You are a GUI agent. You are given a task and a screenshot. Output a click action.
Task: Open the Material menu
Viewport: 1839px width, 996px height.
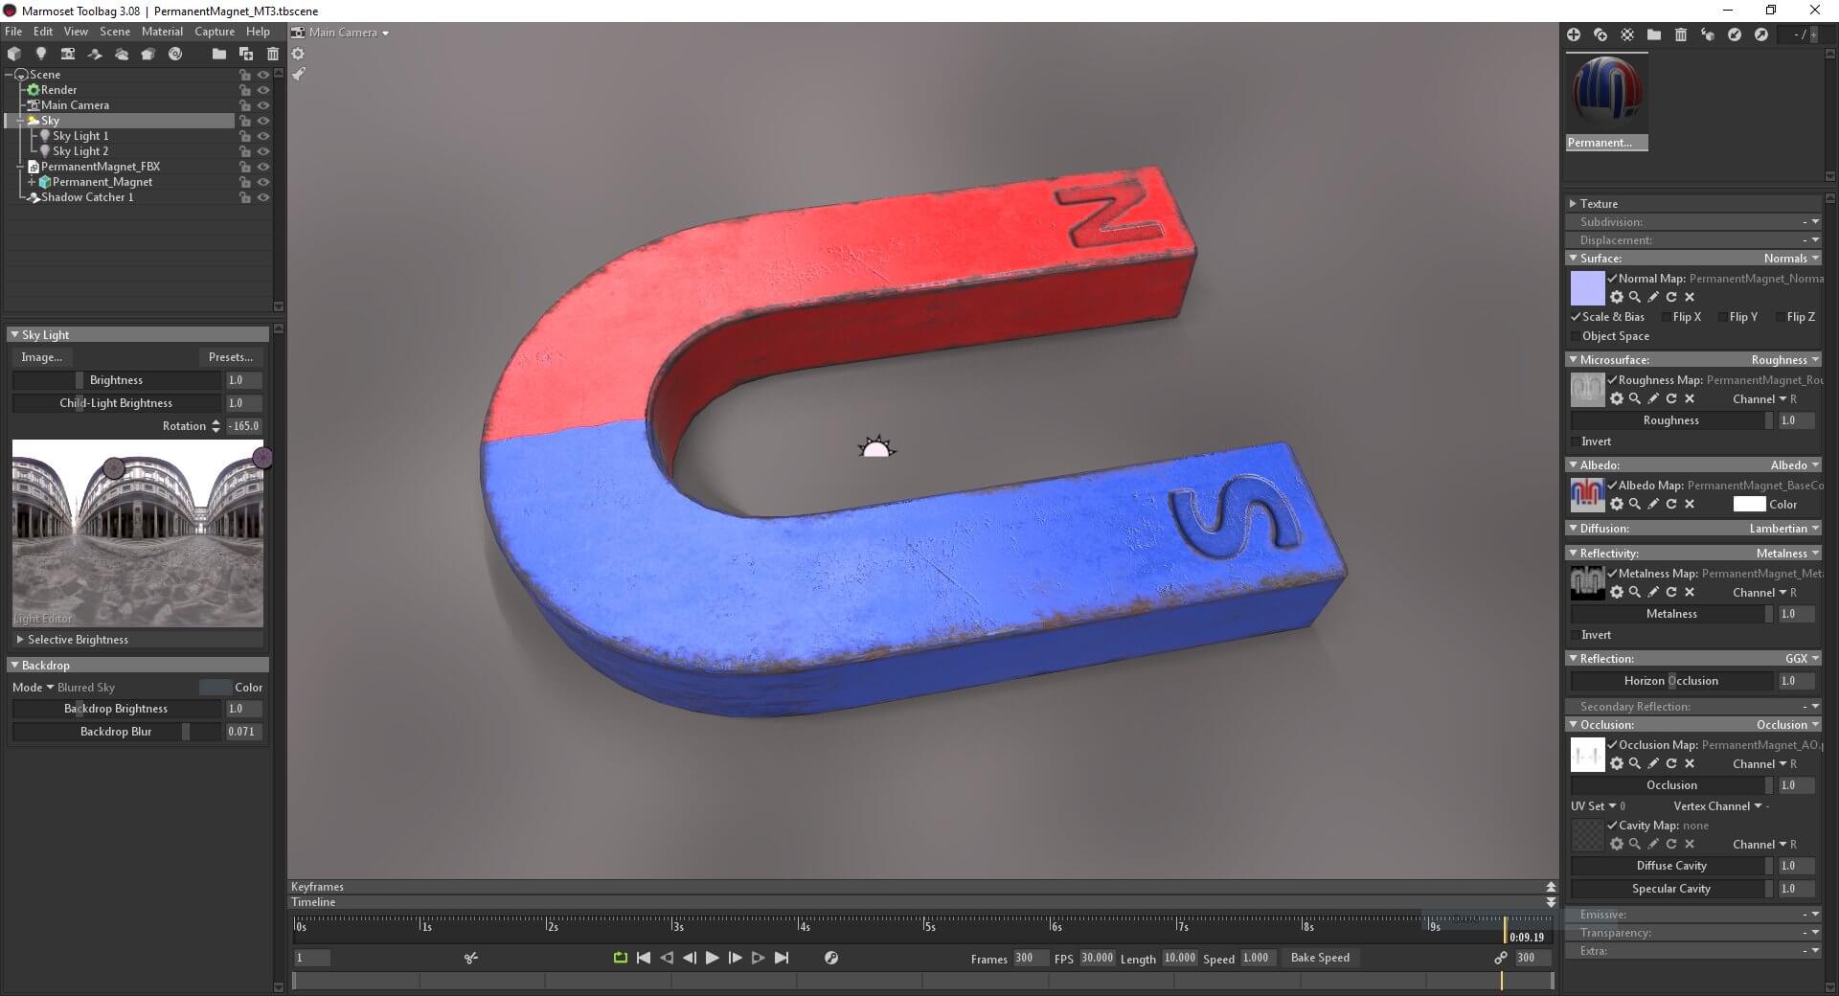[162, 32]
